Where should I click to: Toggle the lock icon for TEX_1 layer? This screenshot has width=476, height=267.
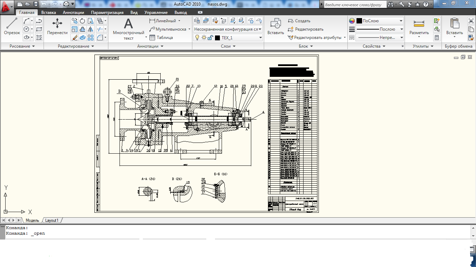tap(210, 38)
